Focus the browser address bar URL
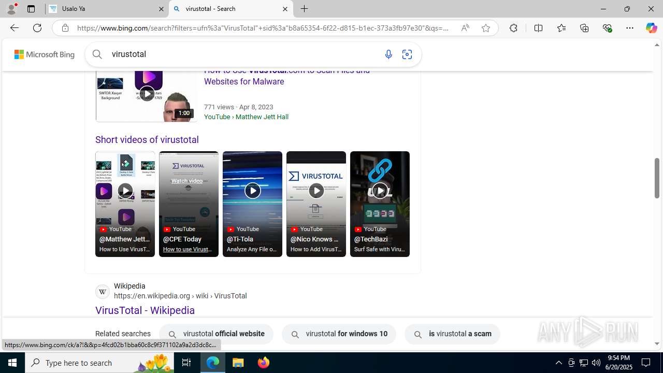The image size is (663, 373). pyautogui.click(x=263, y=28)
